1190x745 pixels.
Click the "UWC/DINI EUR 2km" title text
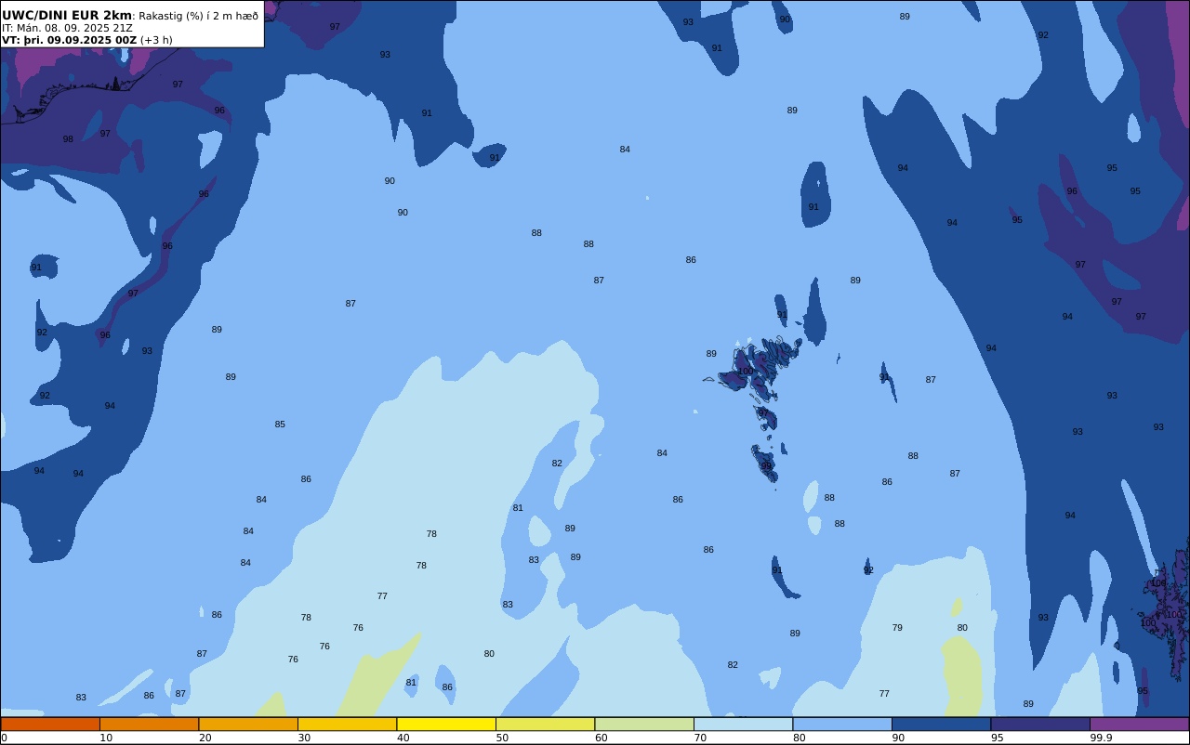click(67, 16)
